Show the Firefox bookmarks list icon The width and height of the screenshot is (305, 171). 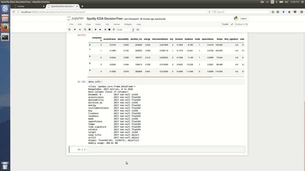[278, 12]
